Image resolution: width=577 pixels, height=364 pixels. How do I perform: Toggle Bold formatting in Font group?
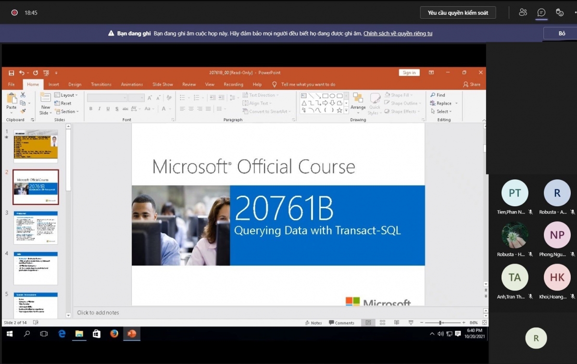tap(90, 109)
